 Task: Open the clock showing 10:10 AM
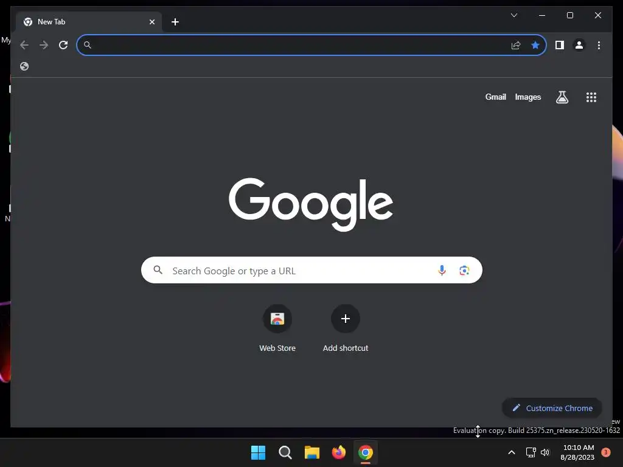[577, 452]
